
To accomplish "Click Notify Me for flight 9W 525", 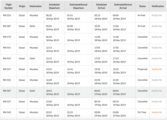I will [157, 15].
